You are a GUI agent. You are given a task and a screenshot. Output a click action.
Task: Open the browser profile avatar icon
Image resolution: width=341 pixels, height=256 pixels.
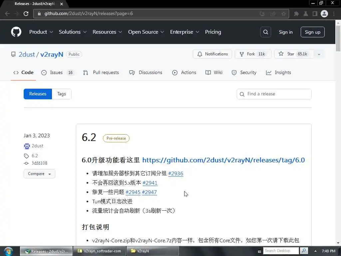(x=324, y=14)
